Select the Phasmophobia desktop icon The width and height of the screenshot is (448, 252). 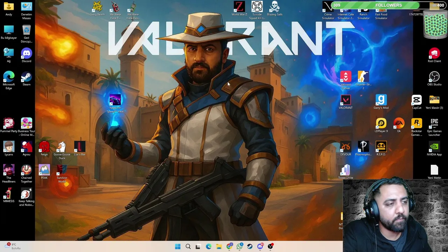click(x=363, y=149)
